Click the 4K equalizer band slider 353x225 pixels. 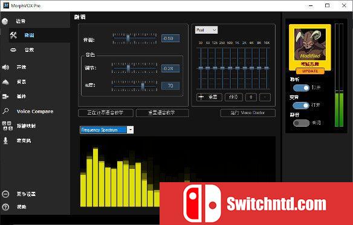252,68
